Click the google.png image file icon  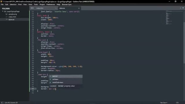pos(6,14)
